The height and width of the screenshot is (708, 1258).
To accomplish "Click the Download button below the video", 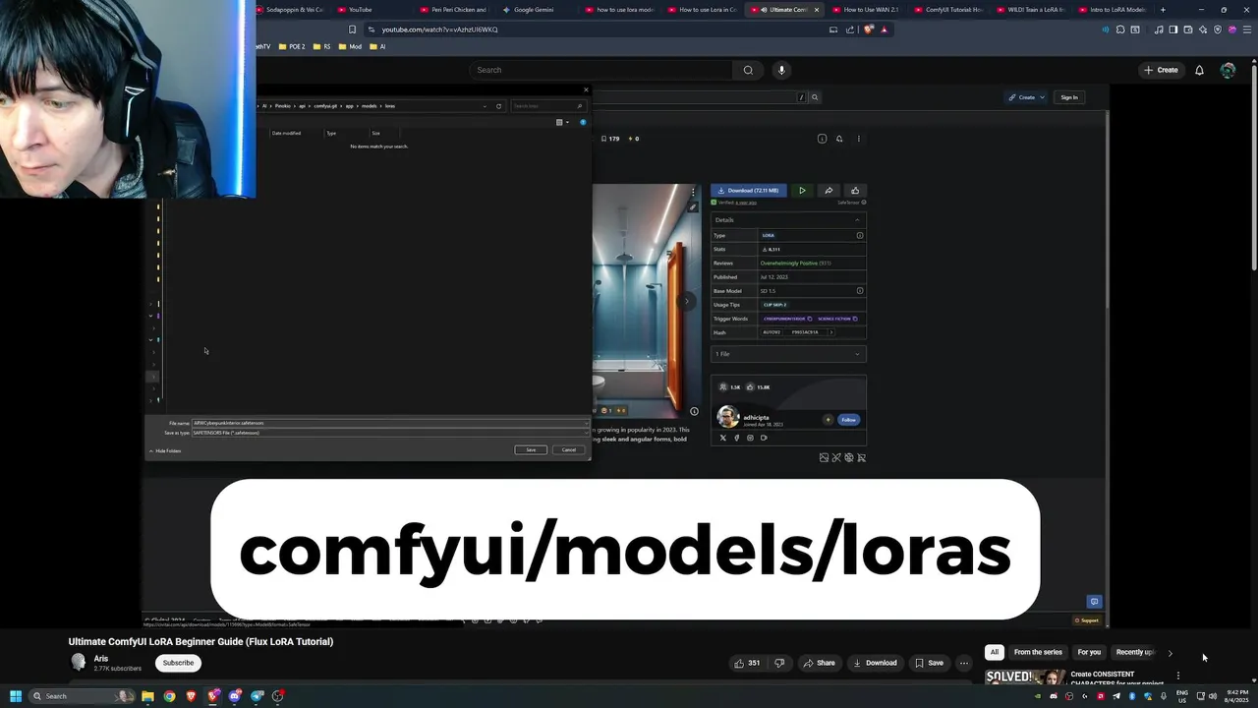I will (875, 663).
